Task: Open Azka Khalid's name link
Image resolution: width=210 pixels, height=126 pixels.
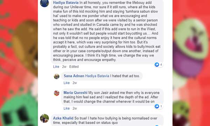Action: [x=63, y=118]
